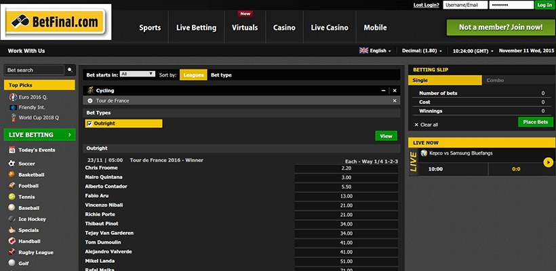
Task: Open the Virtuals menu item
Action: (x=245, y=28)
